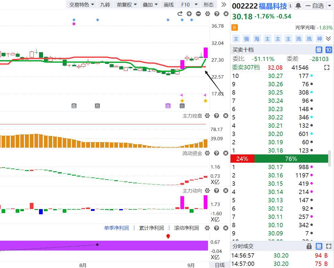Image resolution: width=334 pixels, height=268 pixels.
Task: Open the dropdown arrow beside F10
Action: point(196,5)
